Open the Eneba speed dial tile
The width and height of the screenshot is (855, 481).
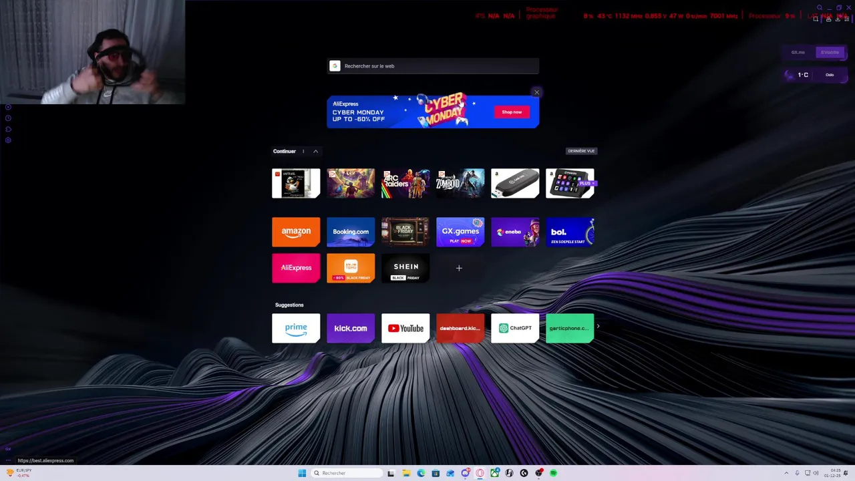515,232
